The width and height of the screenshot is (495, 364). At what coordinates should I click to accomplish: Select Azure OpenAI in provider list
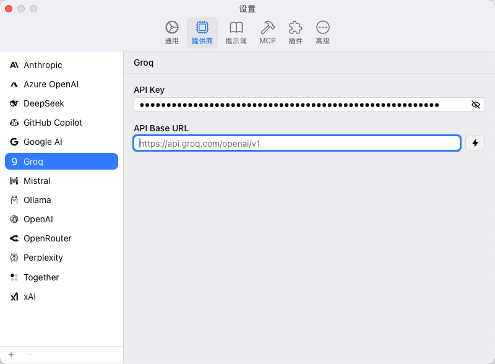click(x=51, y=84)
